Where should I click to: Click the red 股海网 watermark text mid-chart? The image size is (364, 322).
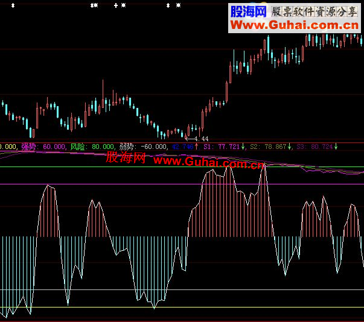tap(126, 159)
